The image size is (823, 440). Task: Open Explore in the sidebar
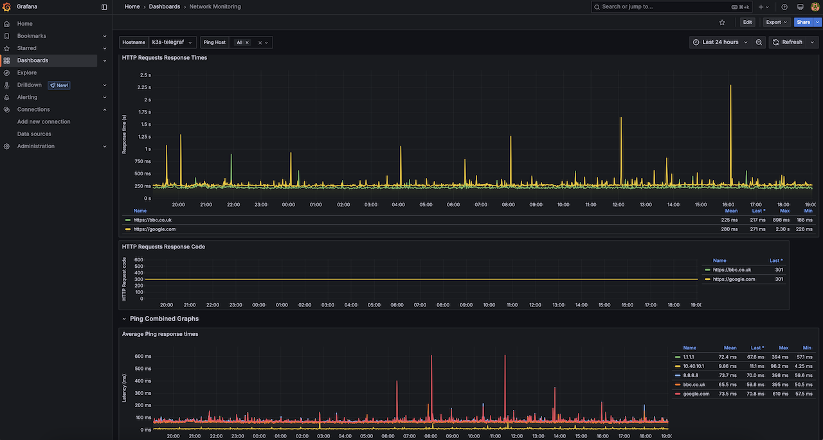(x=27, y=73)
